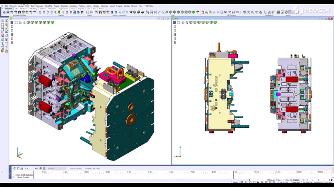Open the hamburger menu in the left viewport

[x=12, y=23]
